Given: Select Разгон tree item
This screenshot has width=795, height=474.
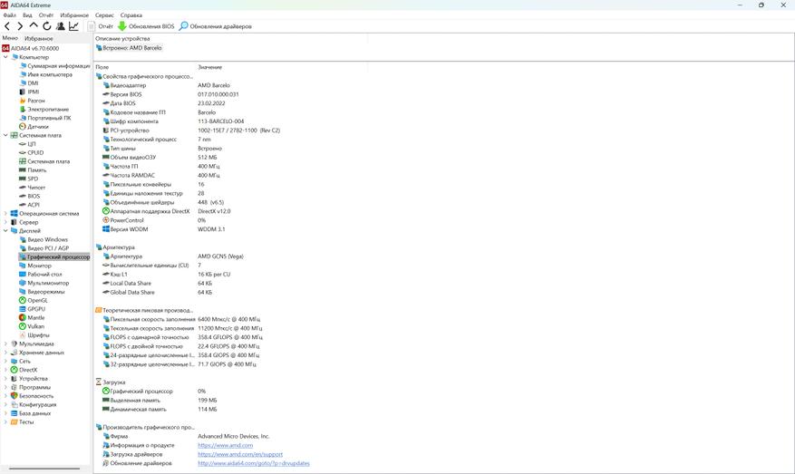Looking at the screenshot, I should coord(32,101).
